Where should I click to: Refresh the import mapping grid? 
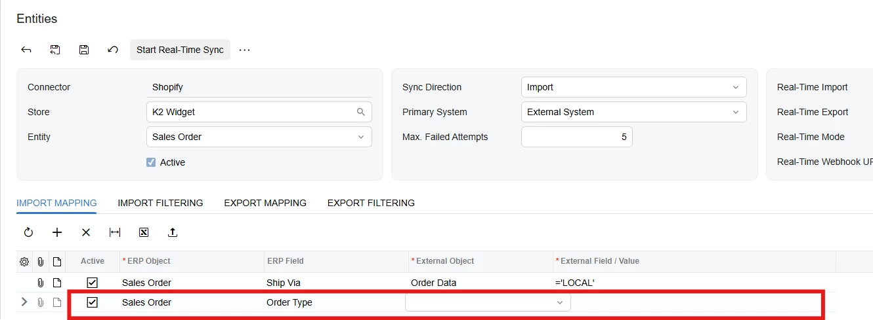(28, 232)
